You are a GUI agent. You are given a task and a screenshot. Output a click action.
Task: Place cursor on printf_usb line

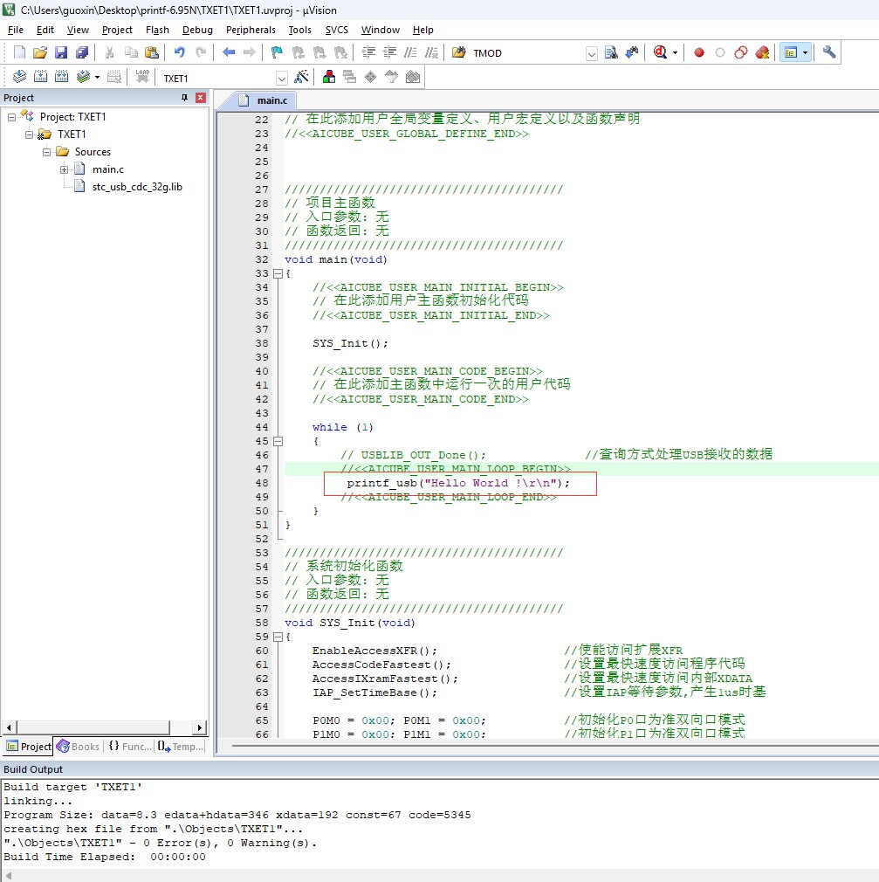click(x=458, y=483)
